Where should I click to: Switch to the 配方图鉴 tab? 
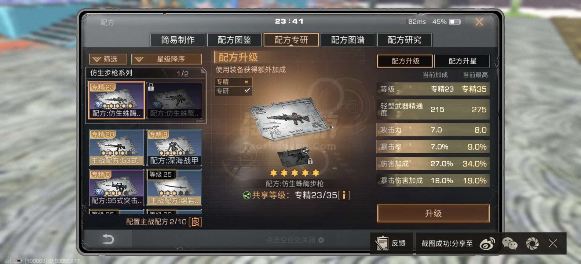(x=234, y=40)
